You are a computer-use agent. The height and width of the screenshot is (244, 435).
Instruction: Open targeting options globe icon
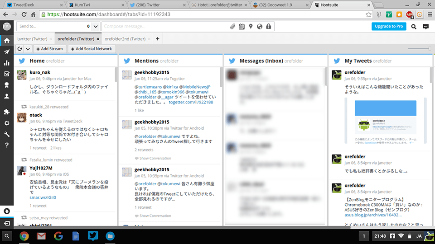260,26
